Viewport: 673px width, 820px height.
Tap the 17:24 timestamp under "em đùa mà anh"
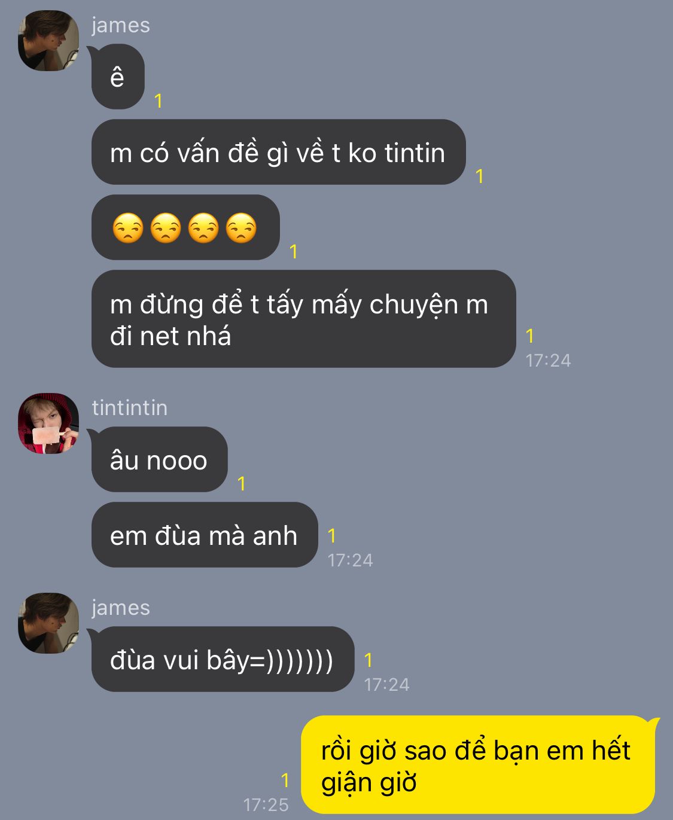pyautogui.click(x=350, y=560)
